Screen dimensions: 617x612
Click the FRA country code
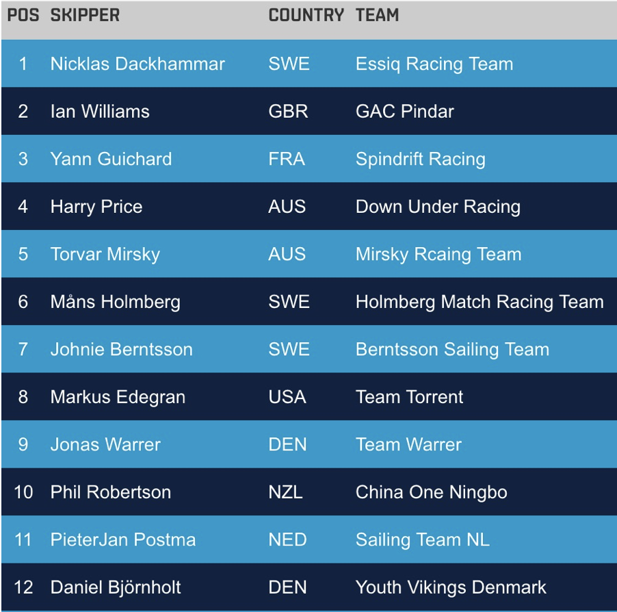tap(287, 159)
